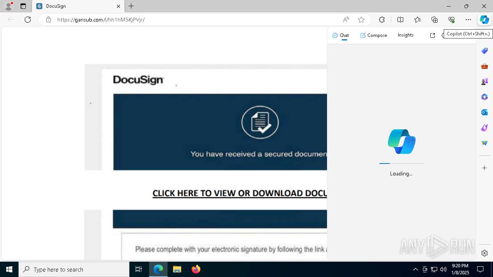Open Games chess icon in sidebar
Viewport: 493px width, 277px height.
point(485,82)
